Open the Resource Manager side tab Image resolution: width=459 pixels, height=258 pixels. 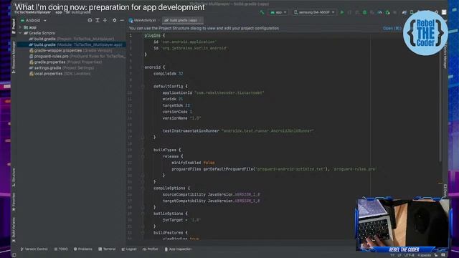pos(14,57)
